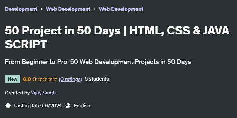Click the fifth rating star

pos(55,79)
